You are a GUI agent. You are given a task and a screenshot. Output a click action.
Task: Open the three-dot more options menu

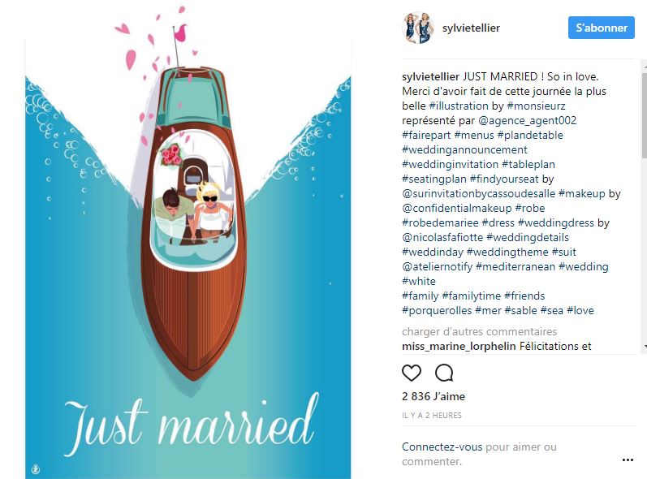(x=628, y=460)
